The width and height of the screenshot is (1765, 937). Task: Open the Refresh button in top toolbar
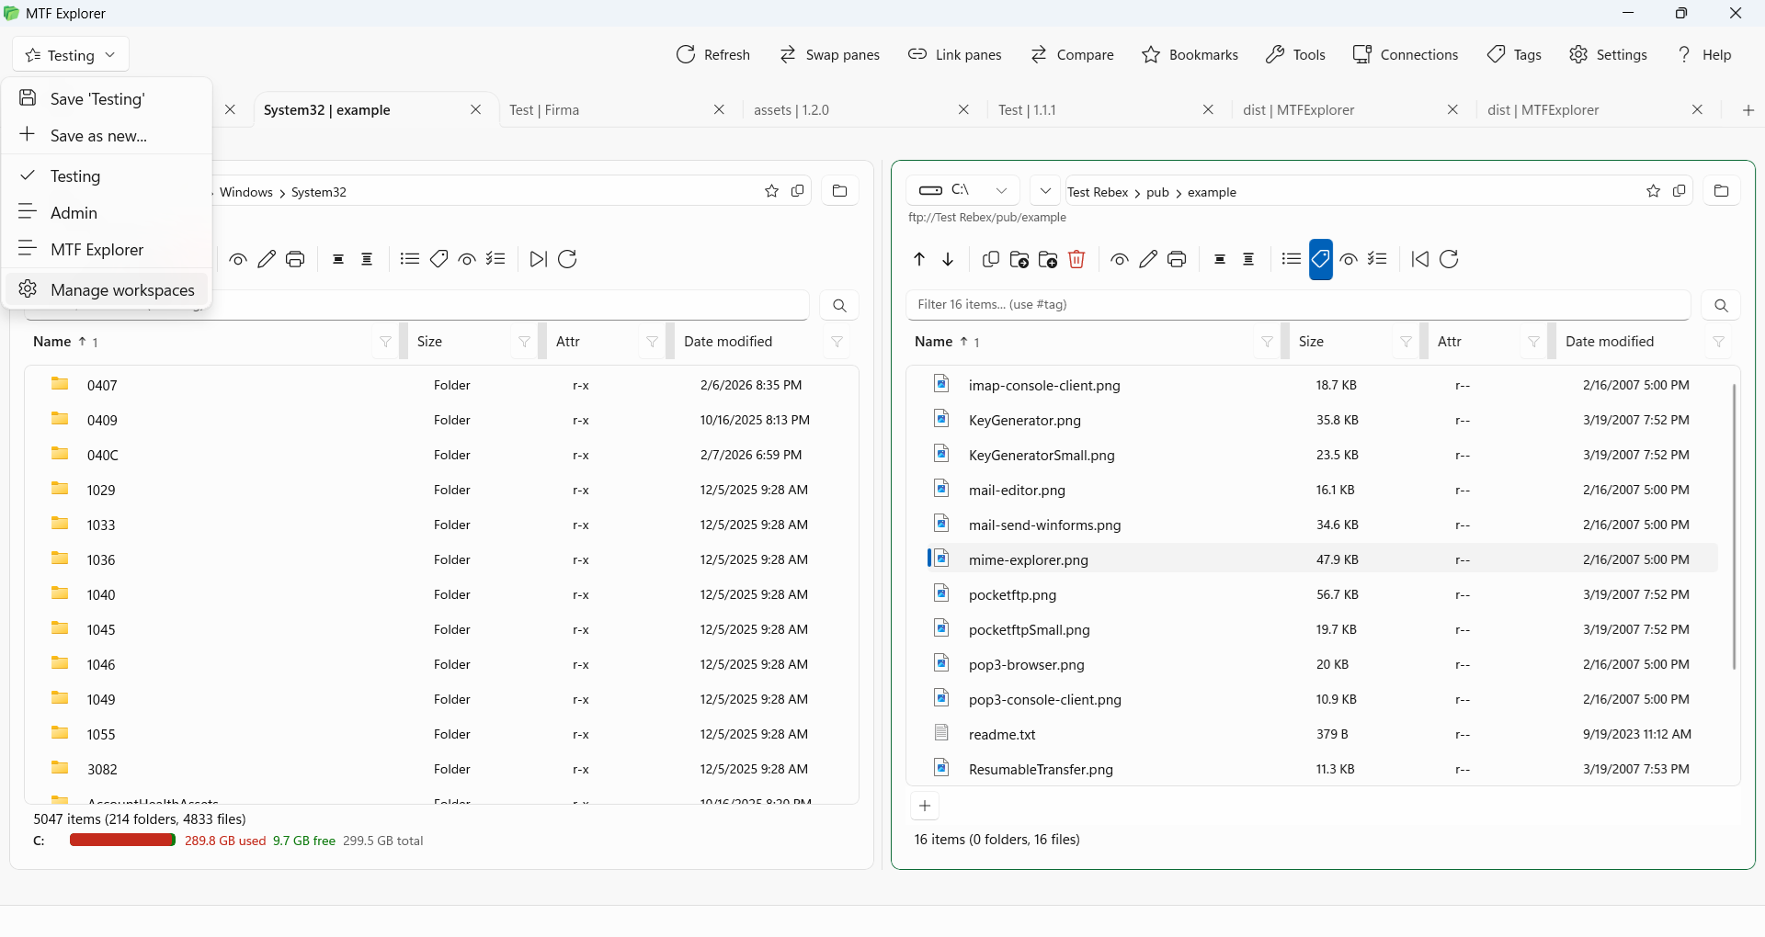tap(713, 54)
